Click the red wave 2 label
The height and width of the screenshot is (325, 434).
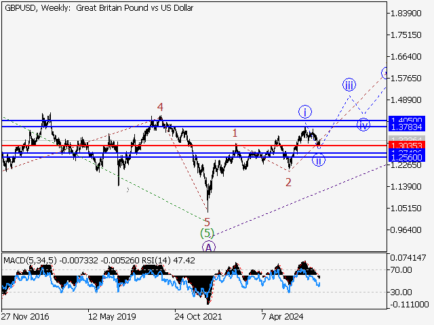[x=288, y=182]
